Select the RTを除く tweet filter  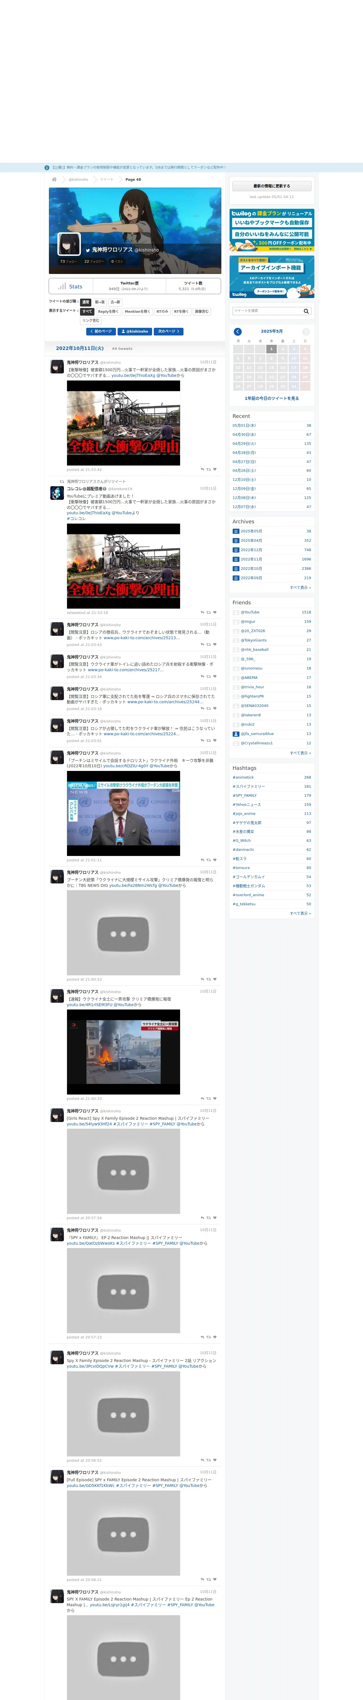[x=181, y=311]
